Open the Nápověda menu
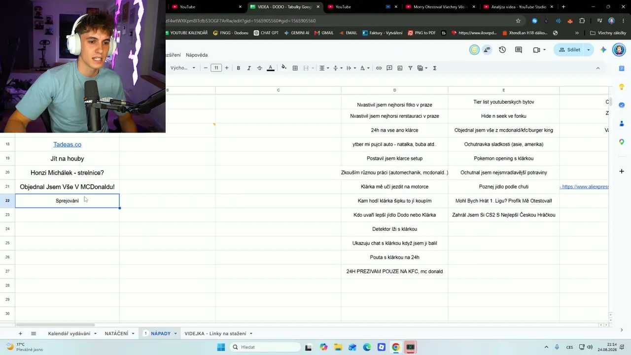The width and height of the screenshot is (631, 355). click(x=197, y=55)
